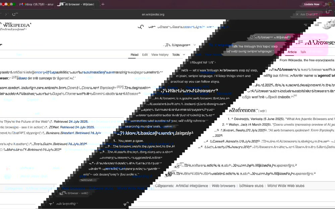Click the Update Now button
335x209 pixels.
pos(312,4)
